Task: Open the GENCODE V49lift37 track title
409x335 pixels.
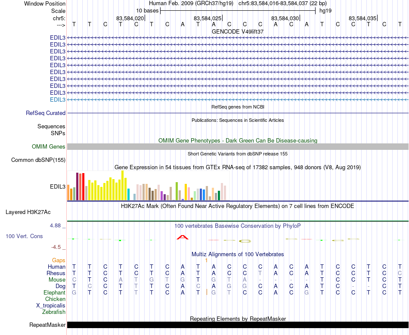Action: pyautogui.click(x=238, y=31)
